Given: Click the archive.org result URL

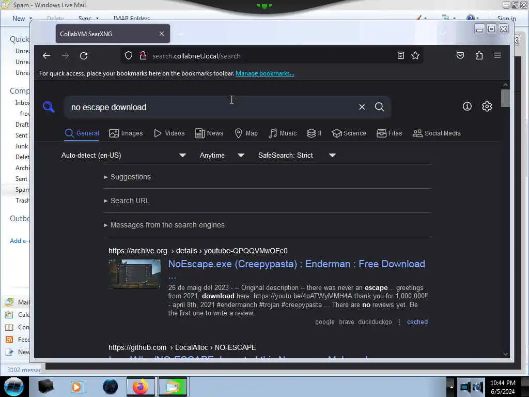Looking at the screenshot, I should (x=198, y=251).
